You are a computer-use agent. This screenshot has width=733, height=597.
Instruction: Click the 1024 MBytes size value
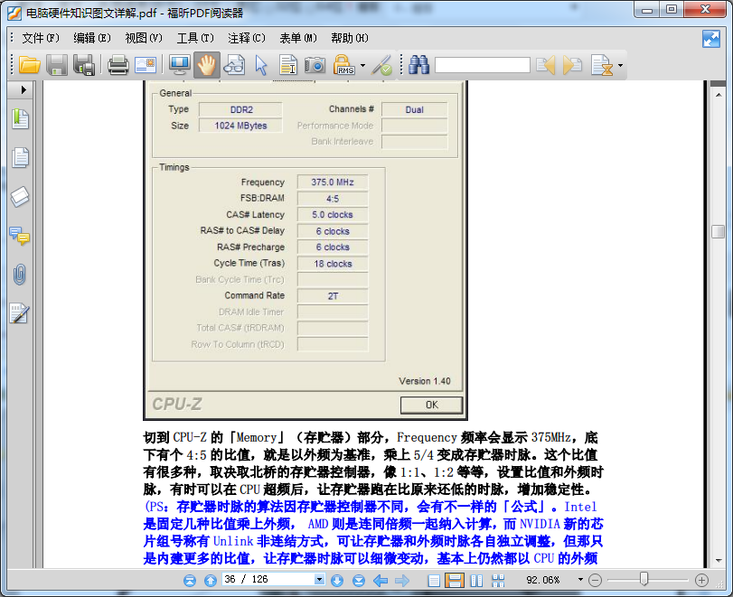240,126
